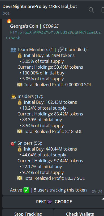
Task: Click the partially visible icon right of the search
Action: coord(103,10)
